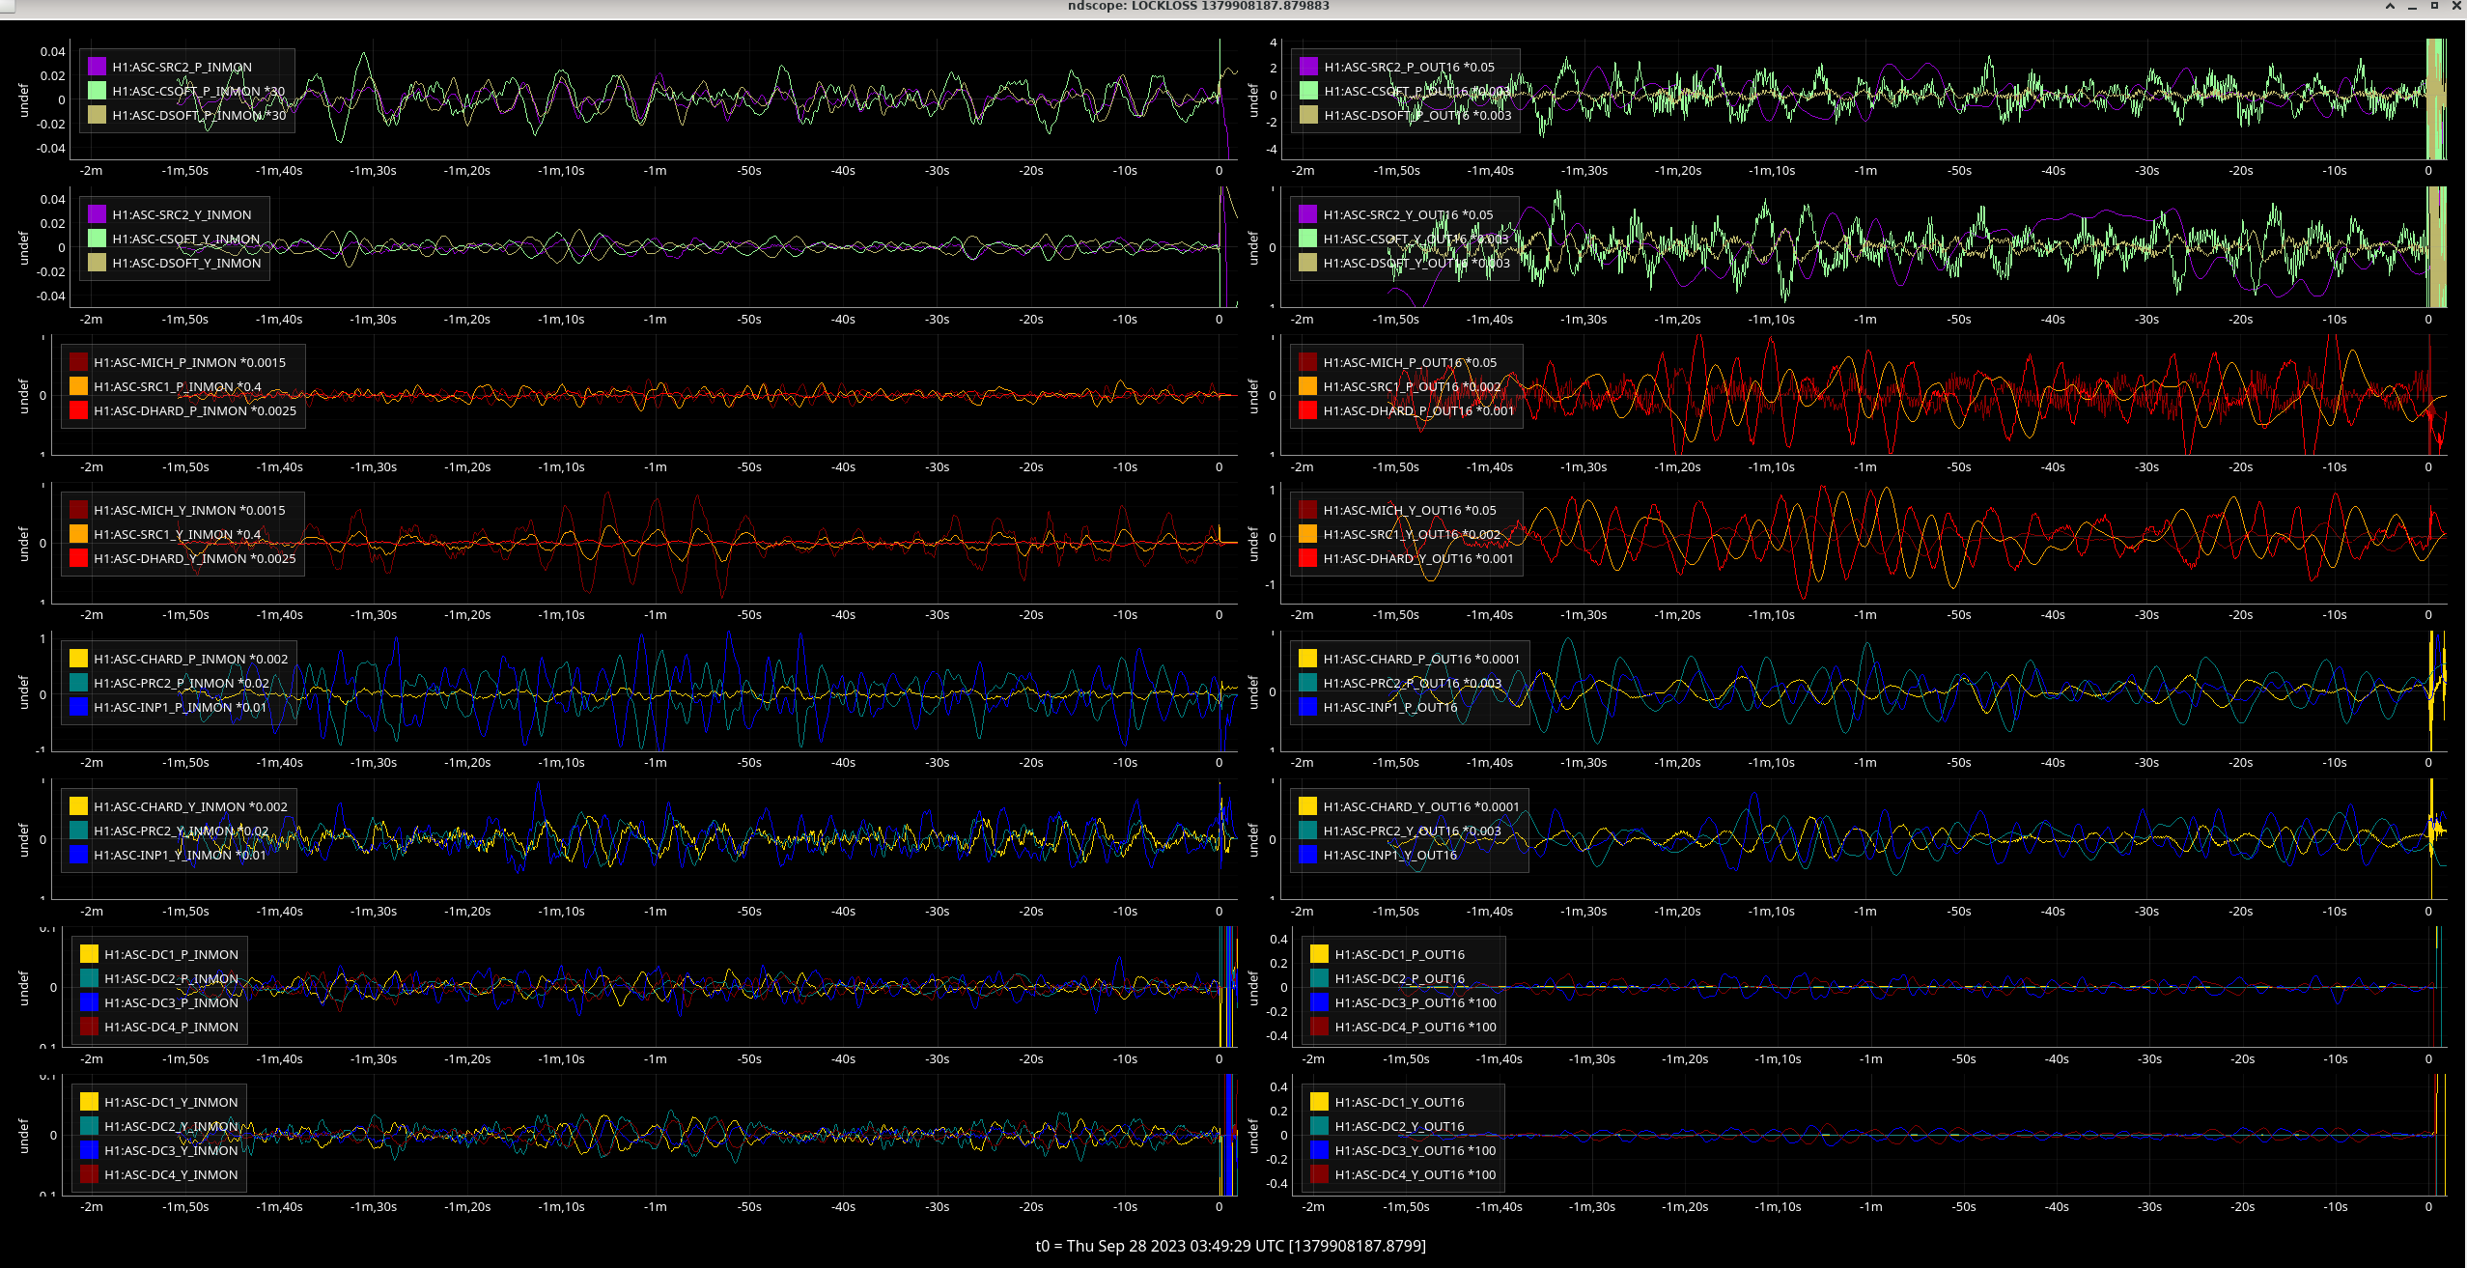2467x1268 pixels.
Task: Select the H1:ASC-CSOFT_Y_INMON legend label
Action: tap(186, 239)
